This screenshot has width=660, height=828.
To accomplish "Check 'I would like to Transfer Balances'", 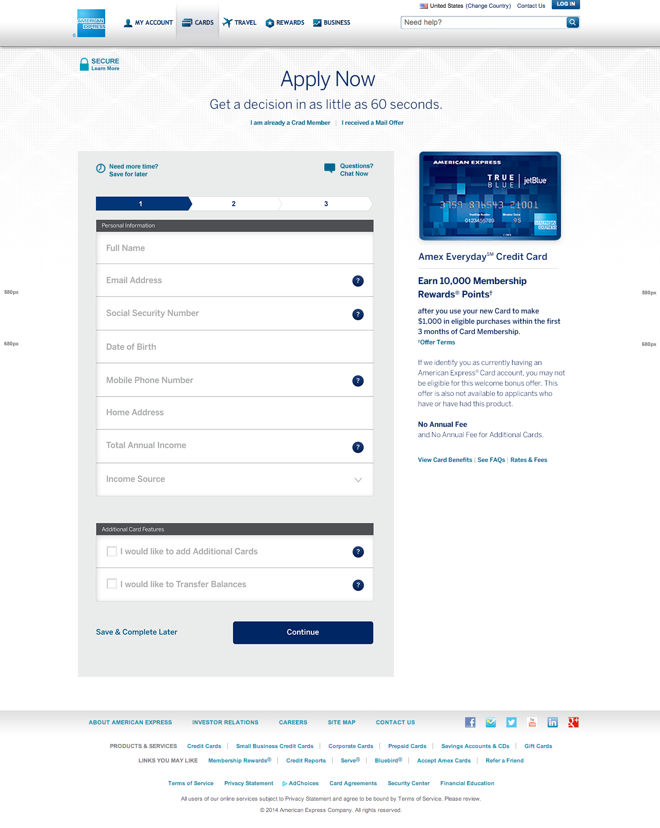I will point(111,584).
